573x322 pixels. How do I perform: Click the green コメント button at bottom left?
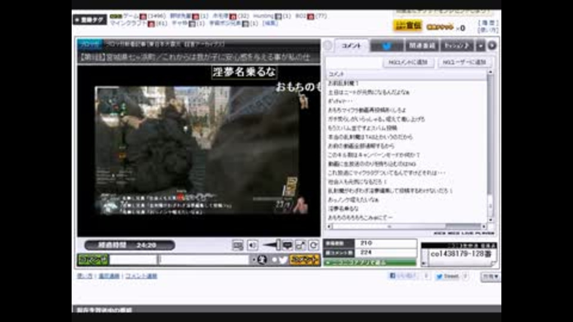(93, 259)
